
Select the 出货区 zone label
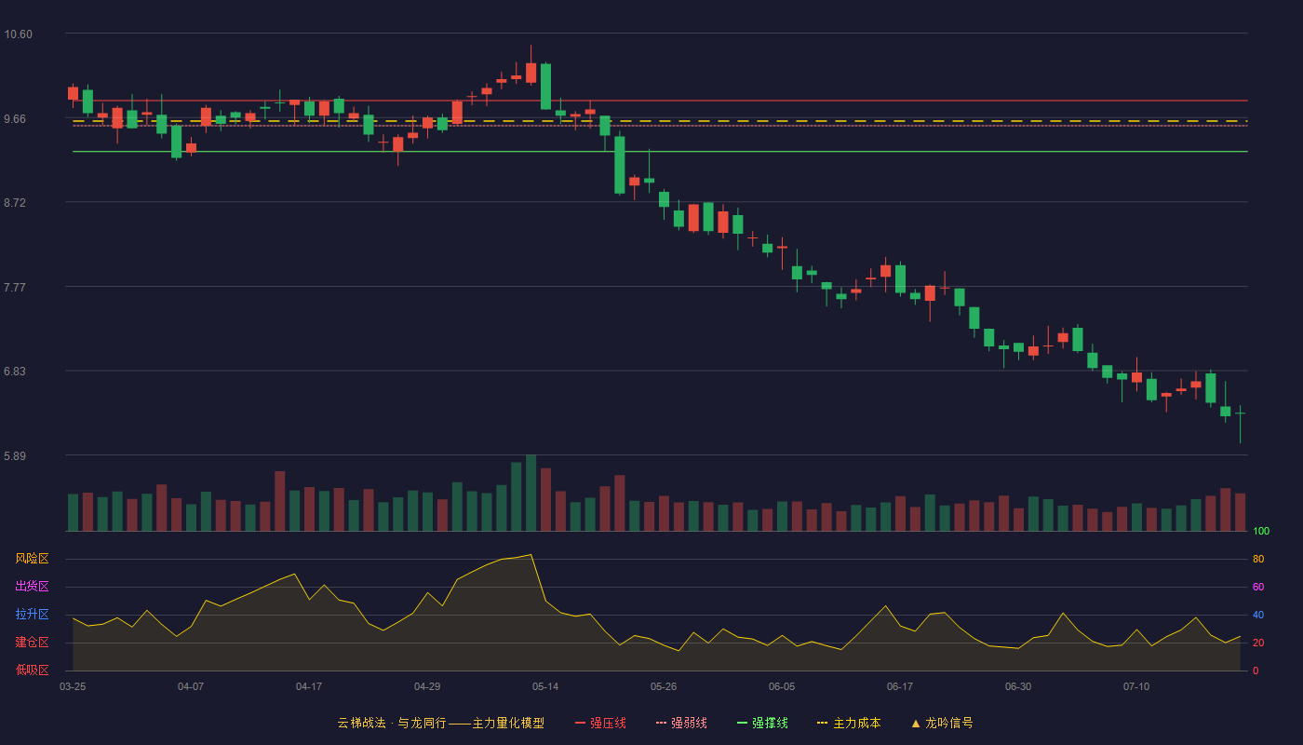(32, 587)
